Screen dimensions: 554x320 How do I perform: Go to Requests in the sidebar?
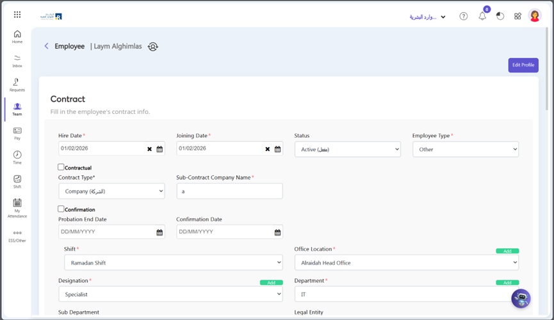[17, 84]
